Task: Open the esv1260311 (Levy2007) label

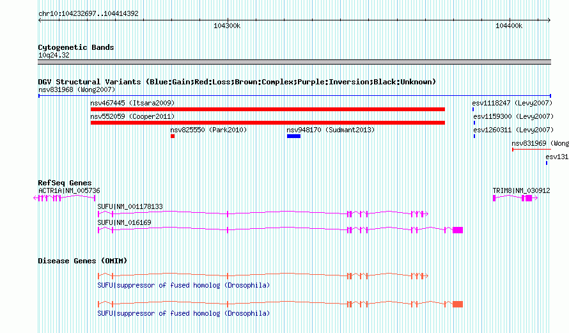Action: 513,130
